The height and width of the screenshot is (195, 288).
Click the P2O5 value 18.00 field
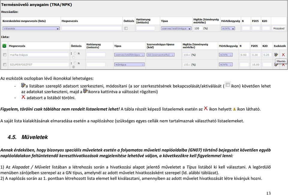[256, 64]
